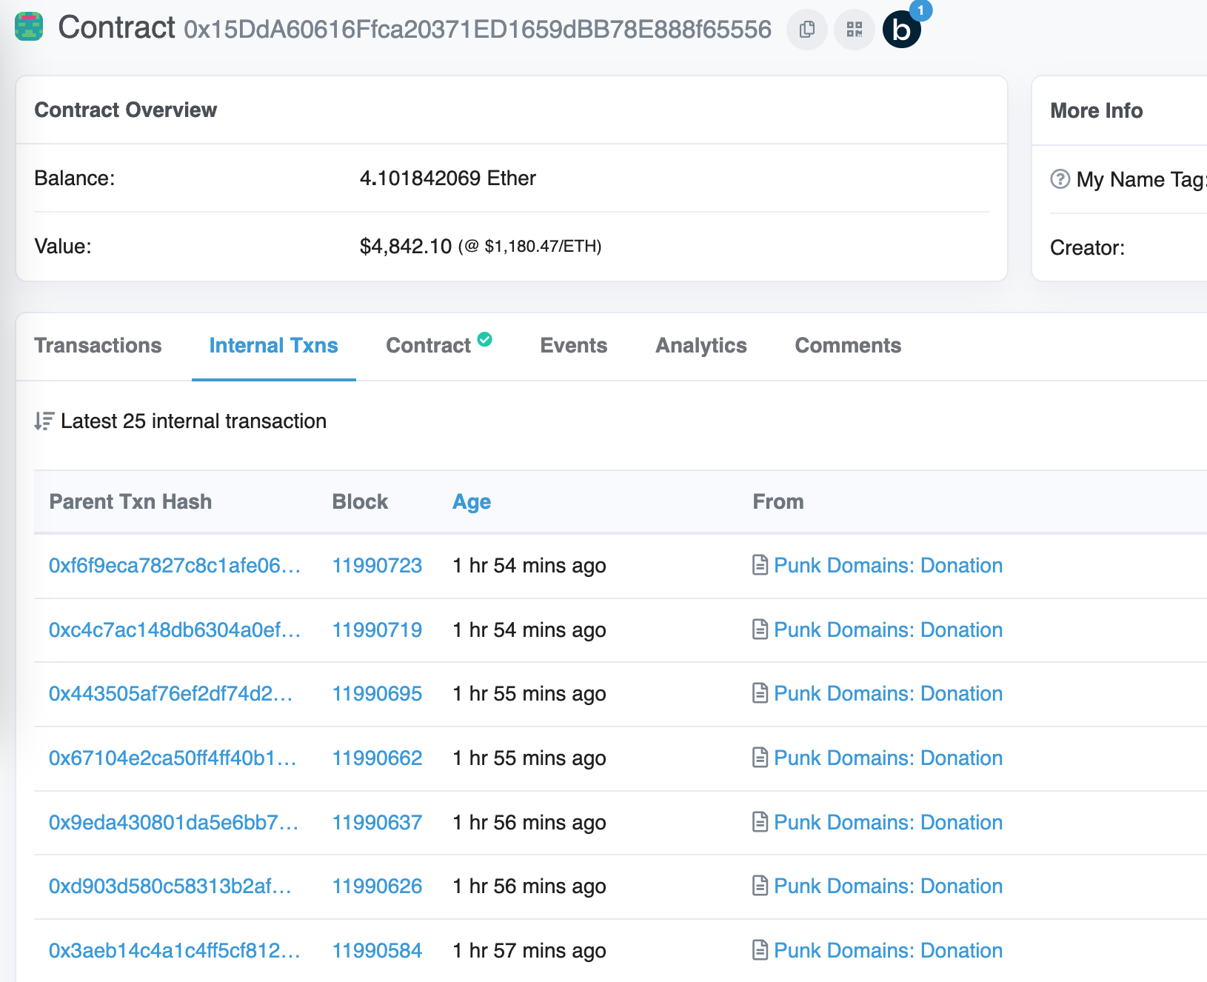Toggle the Age column date format
The height and width of the screenshot is (982, 1207).
pos(472,502)
